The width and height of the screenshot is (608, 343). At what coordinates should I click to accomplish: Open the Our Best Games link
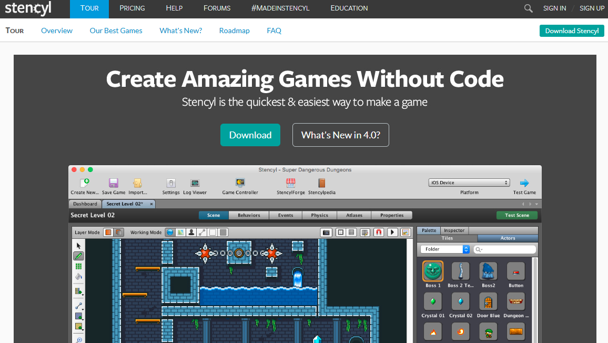116,31
